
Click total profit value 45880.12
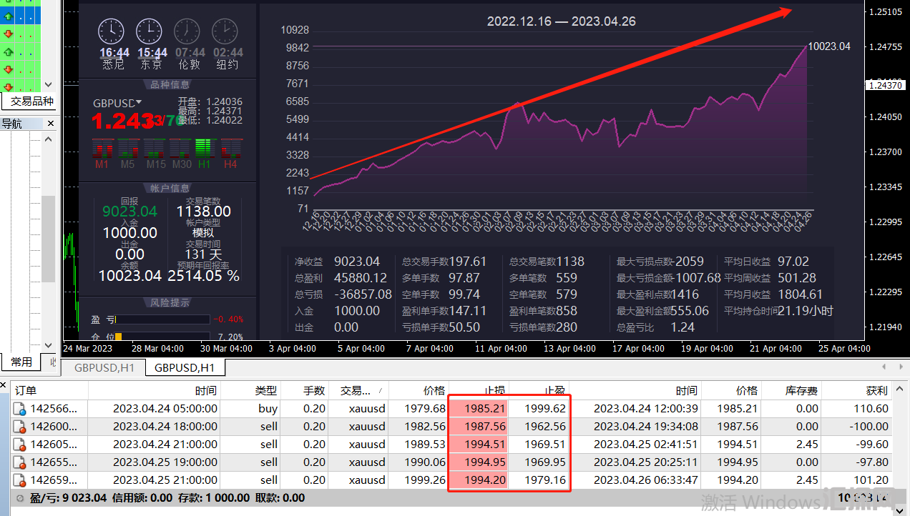[x=361, y=278]
